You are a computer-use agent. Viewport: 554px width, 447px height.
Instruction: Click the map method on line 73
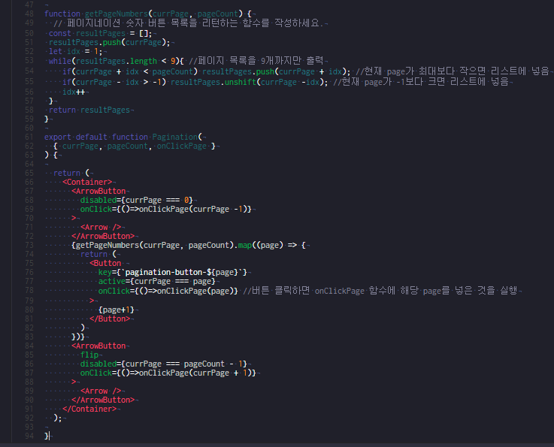coord(245,245)
